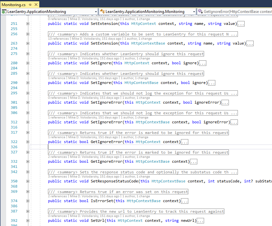Screen dimensions: 272x226
Task: Click the project icon beside LeanSentry.ApplicationMonitoring
Action: pyautogui.click(x=4, y=12)
